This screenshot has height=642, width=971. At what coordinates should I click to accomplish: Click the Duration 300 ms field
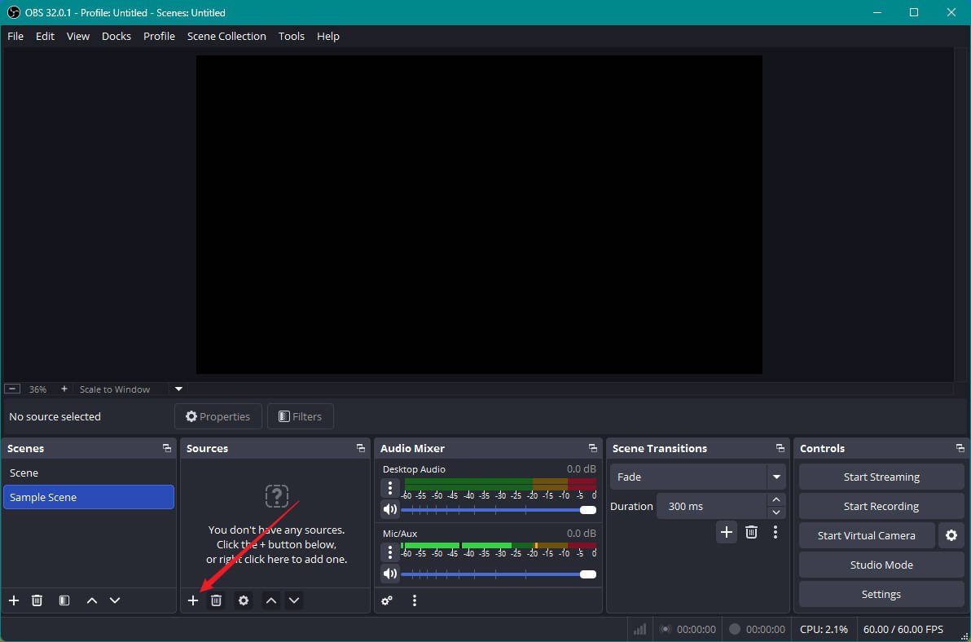coord(711,507)
